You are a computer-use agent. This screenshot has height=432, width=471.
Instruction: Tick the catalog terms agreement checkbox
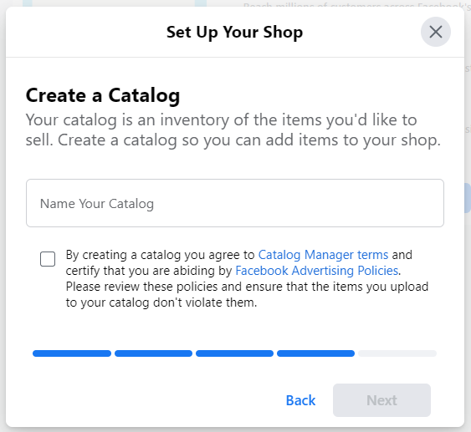click(48, 259)
